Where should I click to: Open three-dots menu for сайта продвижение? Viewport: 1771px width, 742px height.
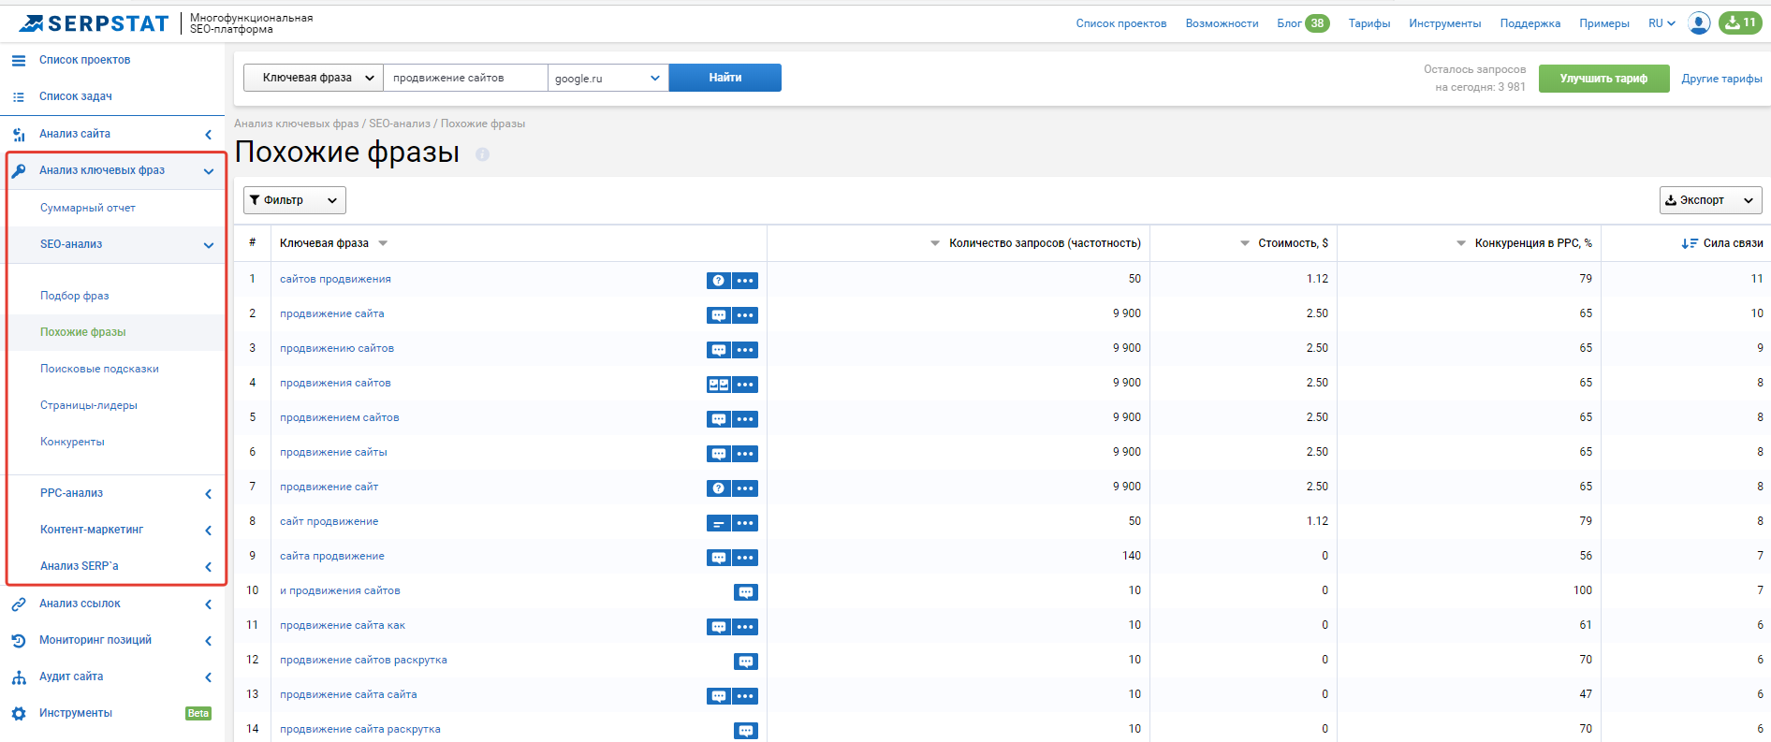(x=745, y=558)
